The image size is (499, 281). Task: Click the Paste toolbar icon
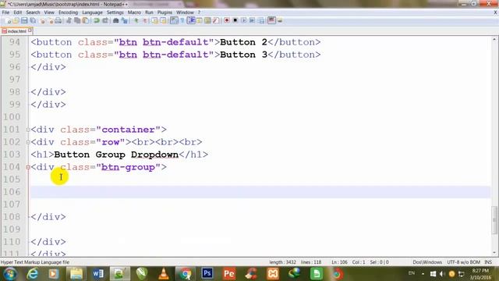point(86,21)
